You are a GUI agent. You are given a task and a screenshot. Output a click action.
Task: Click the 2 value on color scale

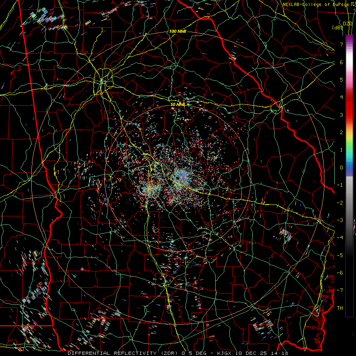click(x=341, y=133)
